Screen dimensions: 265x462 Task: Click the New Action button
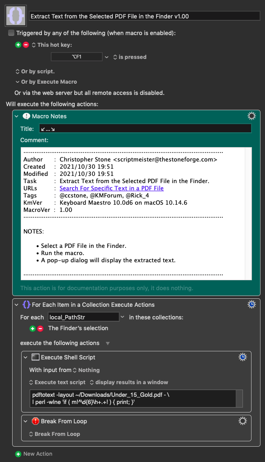click(34, 454)
